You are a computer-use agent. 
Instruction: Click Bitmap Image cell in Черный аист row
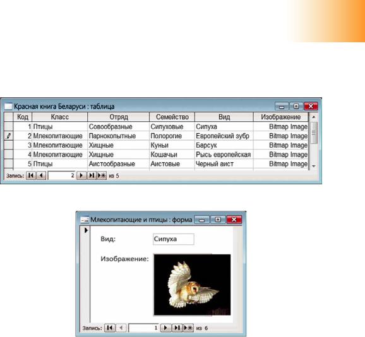pyautogui.click(x=281, y=163)
